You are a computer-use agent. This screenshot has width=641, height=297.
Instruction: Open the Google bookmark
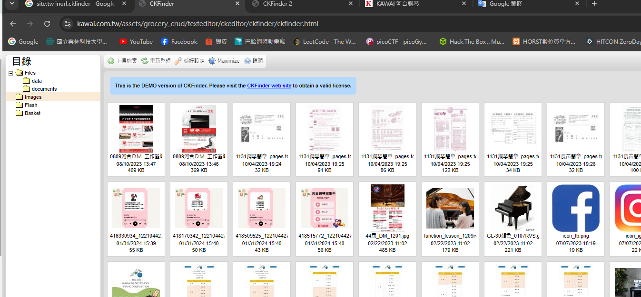pyautogui.click(x=23, y=42)
